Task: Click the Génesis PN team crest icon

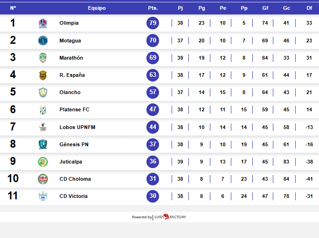Action: [43, 144]
